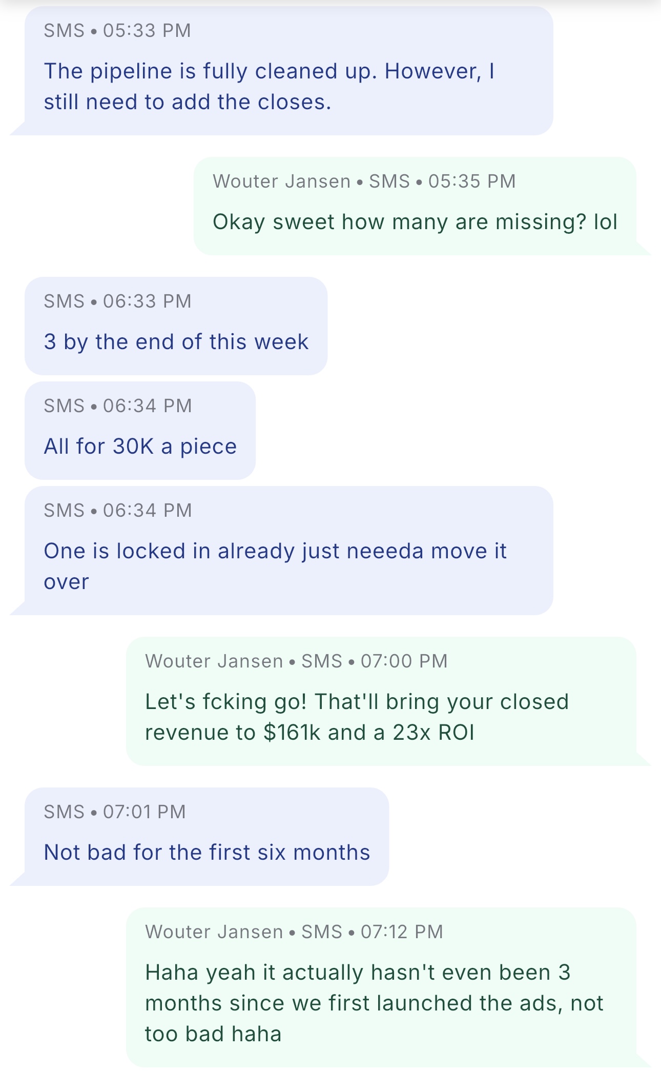
Task: Click the "pipeline is fully cleaned up" message
Action: pos(269,86)
